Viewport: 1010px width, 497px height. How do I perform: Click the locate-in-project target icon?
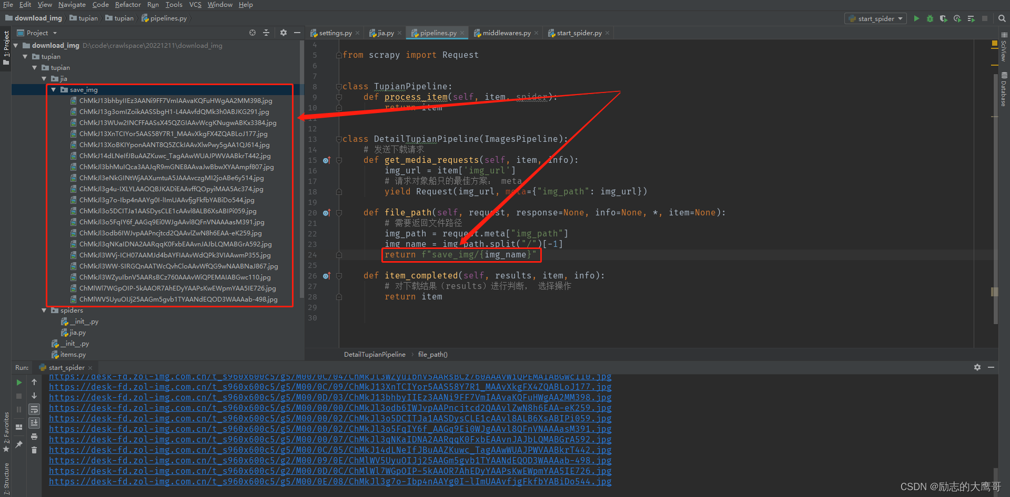[x=252, y=33]
